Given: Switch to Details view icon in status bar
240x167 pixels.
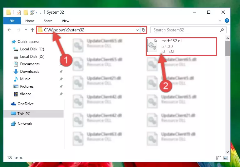Looking at the screenshot, I should [219, 158].
